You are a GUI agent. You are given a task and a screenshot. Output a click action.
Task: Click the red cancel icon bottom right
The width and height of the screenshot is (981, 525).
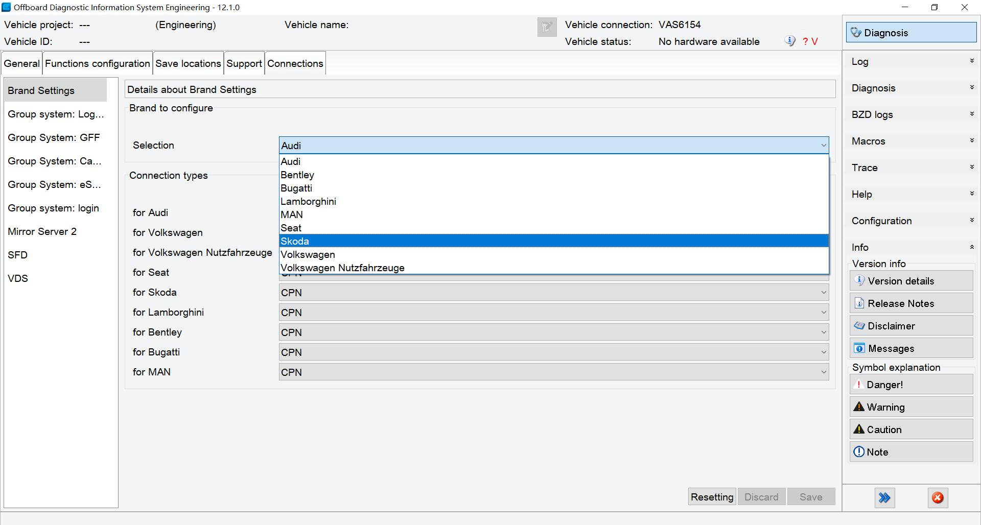click(938, 497)
